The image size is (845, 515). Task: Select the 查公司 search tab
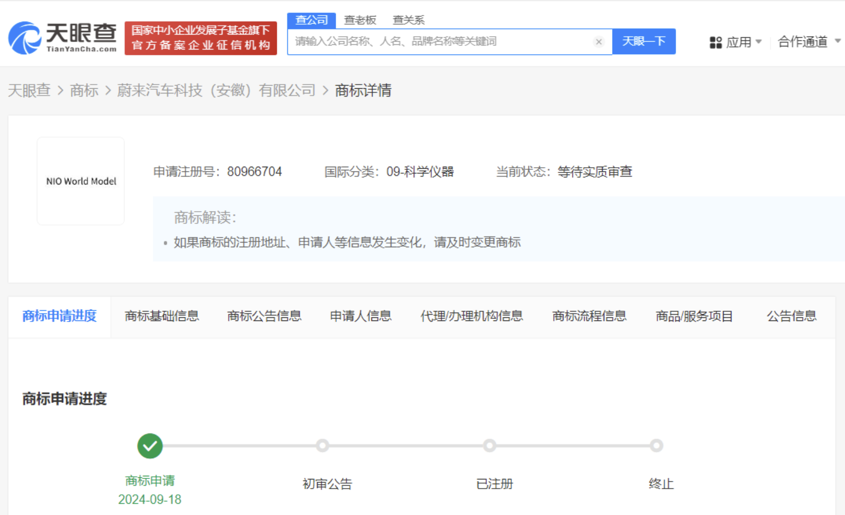click(311, 20)
